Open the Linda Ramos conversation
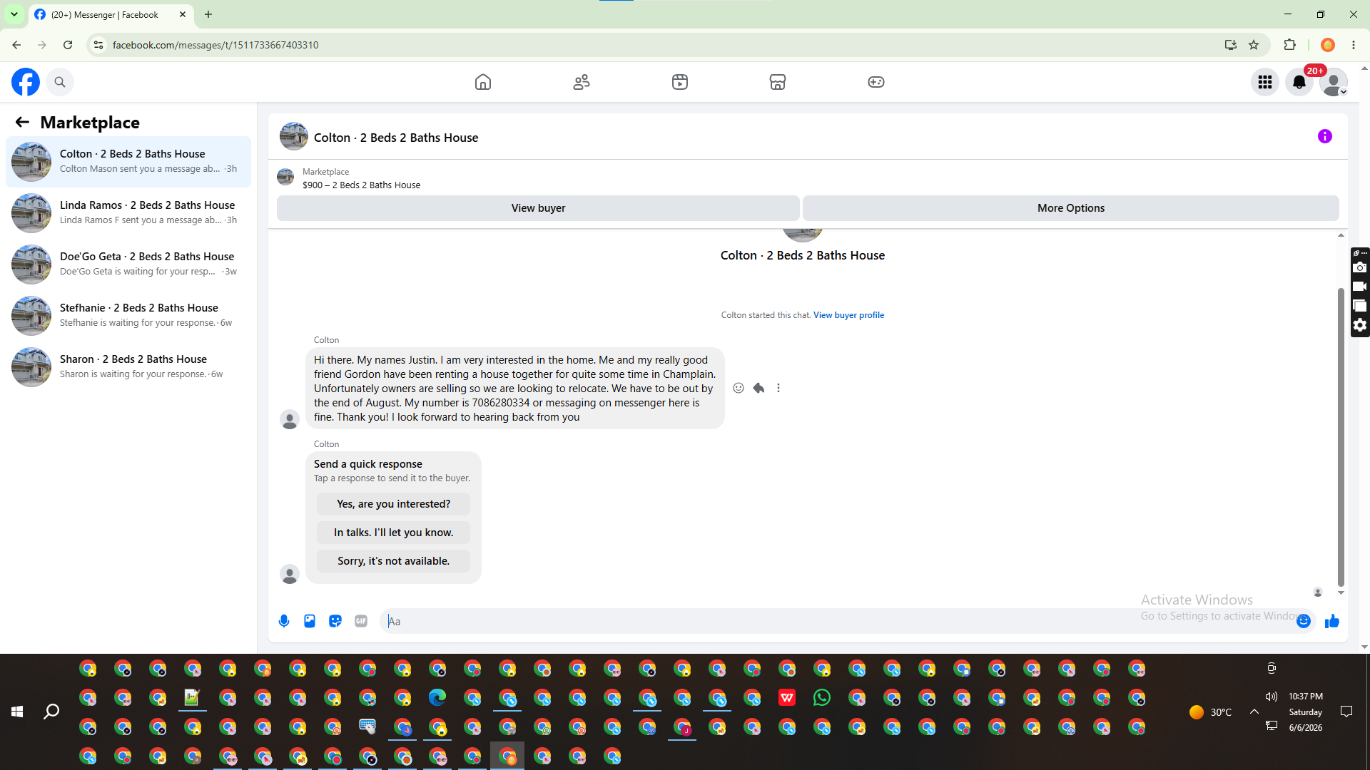The height and width of the screenshot is (770, 1370). coord(128,213)
